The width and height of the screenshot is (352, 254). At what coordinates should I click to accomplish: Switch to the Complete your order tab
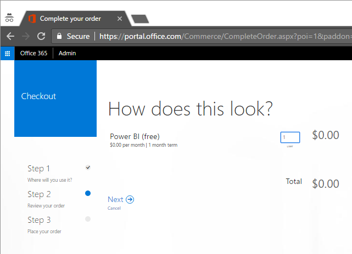(70, 19)
